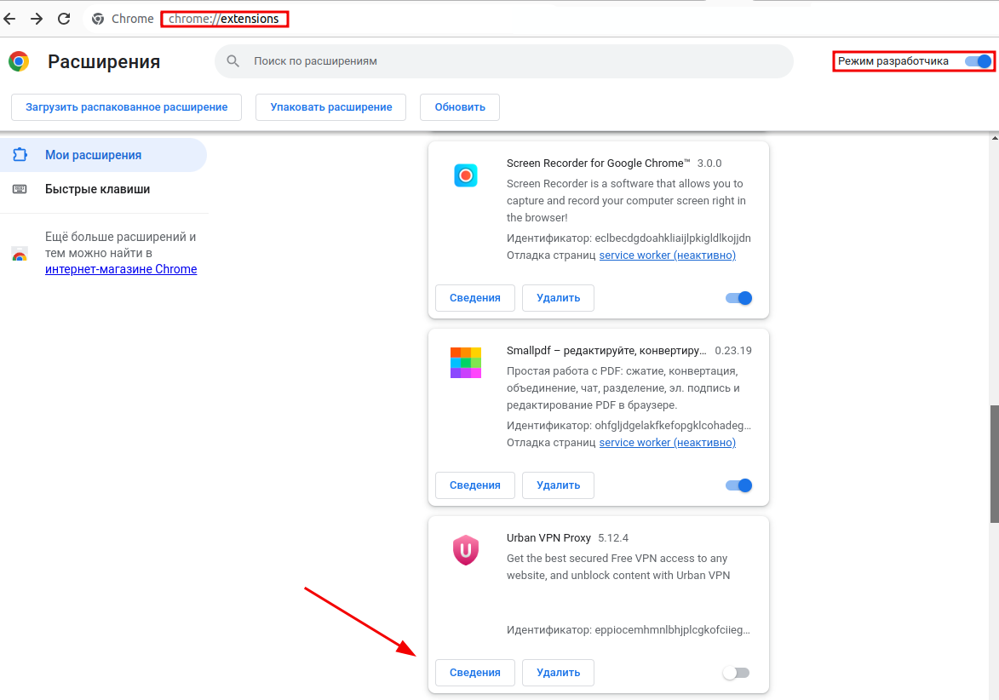999x700 pixels.
Task: Click Smallpdf extension title text
Action: coord(606,350)
